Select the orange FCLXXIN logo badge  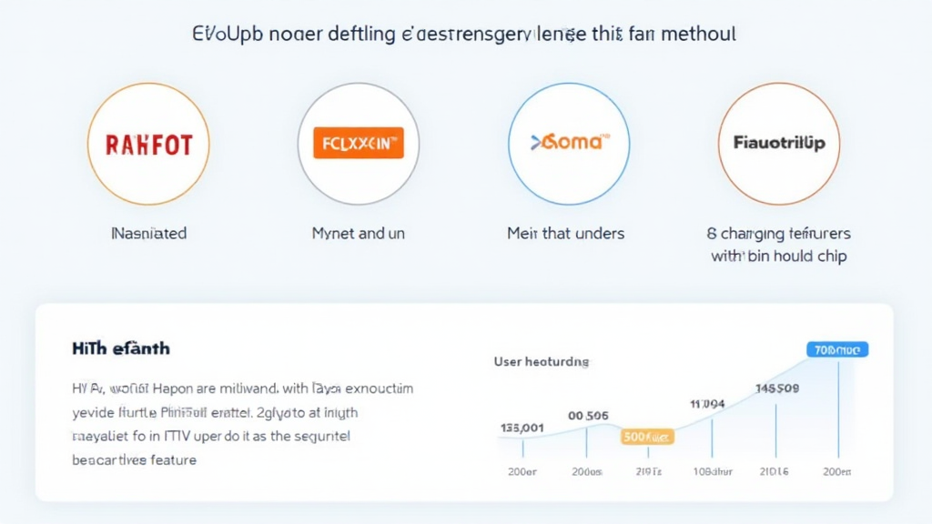(358, 144)
